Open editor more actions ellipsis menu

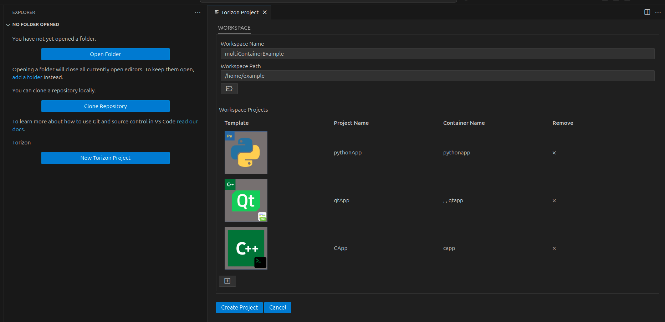click(x=658, y=12)
